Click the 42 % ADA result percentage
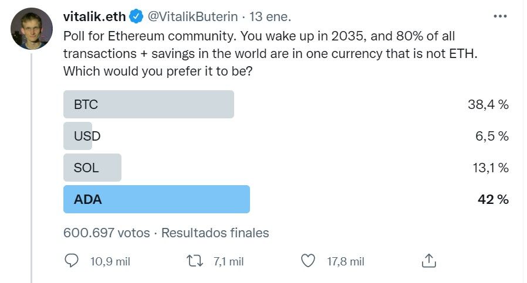The image size is (527, 283). point(493,199)
